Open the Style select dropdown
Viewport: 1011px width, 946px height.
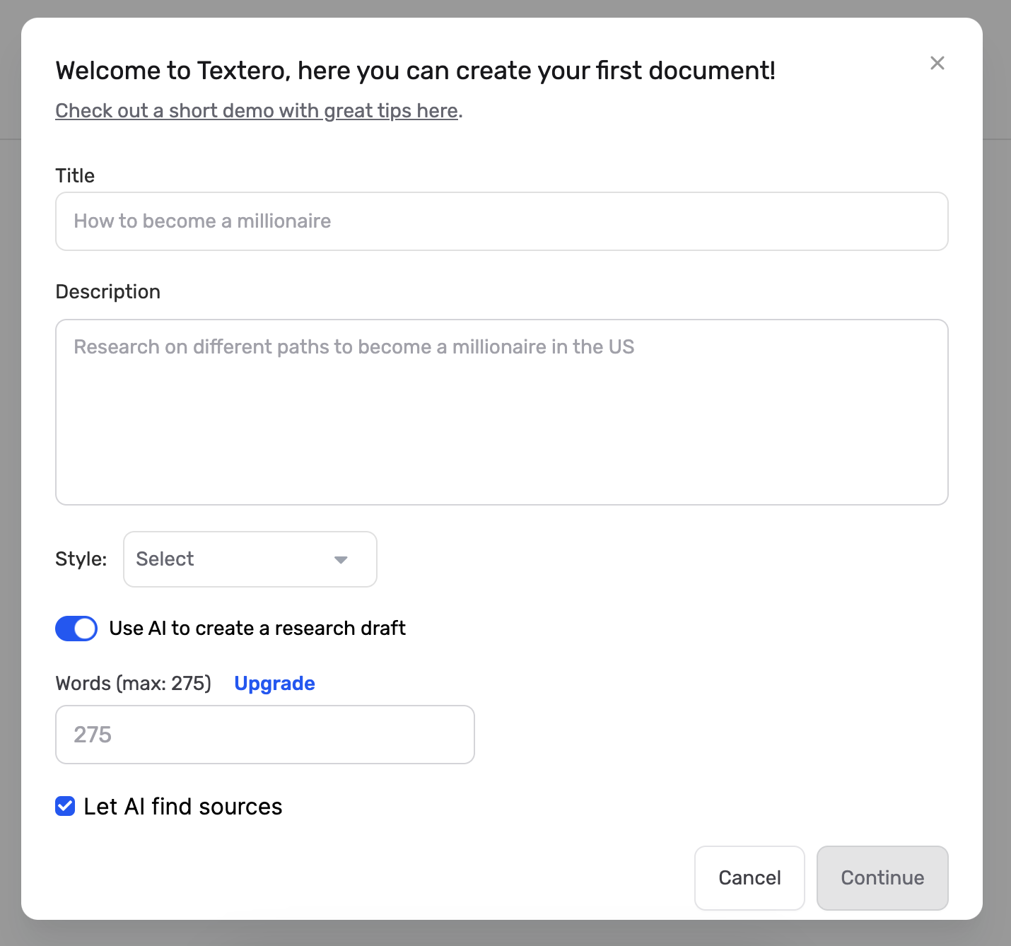[x=250, y=559]
